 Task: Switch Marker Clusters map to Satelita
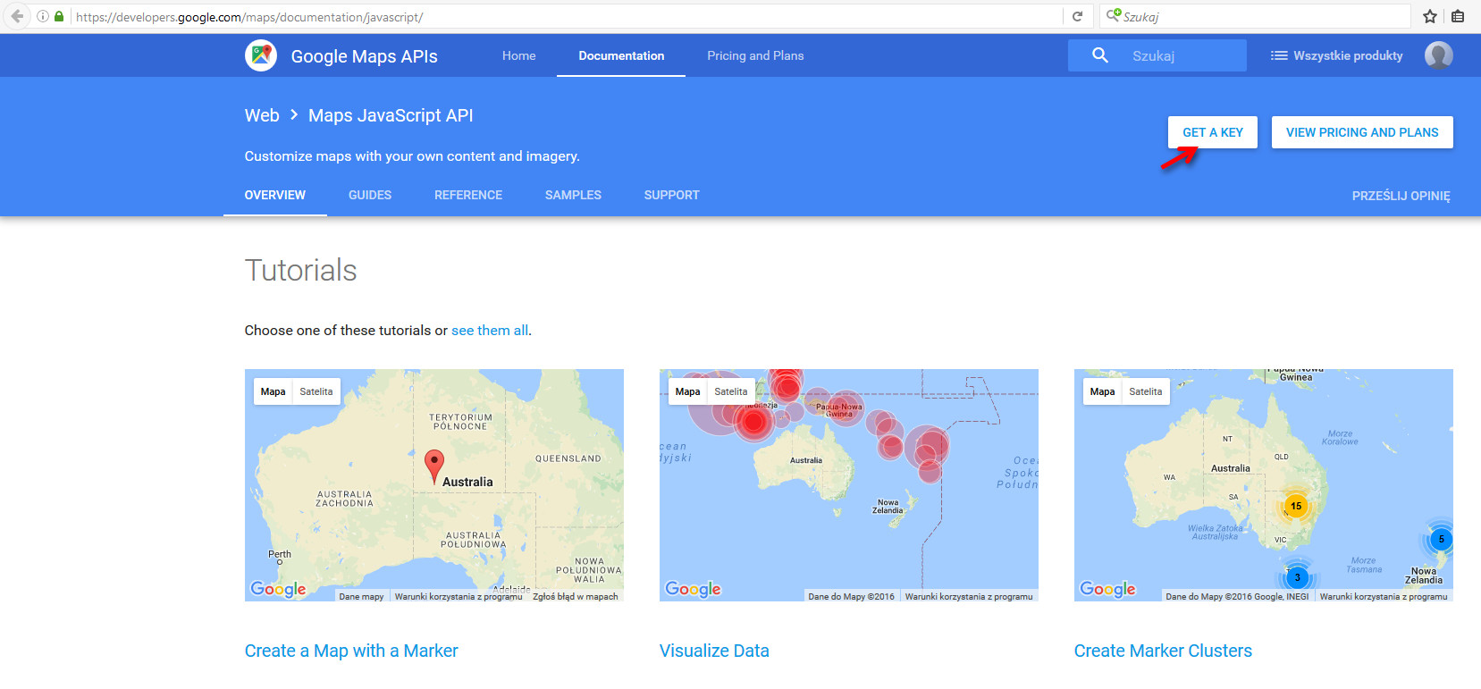(x=1146, y=391)
